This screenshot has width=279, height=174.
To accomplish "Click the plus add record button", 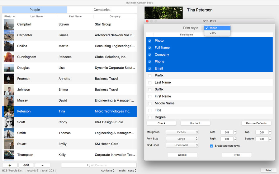I will pos(10,165).
